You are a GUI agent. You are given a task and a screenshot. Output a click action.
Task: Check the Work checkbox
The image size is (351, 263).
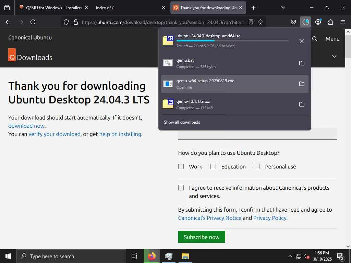tap(181, 167)
